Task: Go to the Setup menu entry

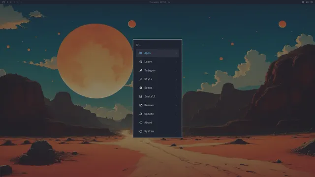Action: click(157, 88)
